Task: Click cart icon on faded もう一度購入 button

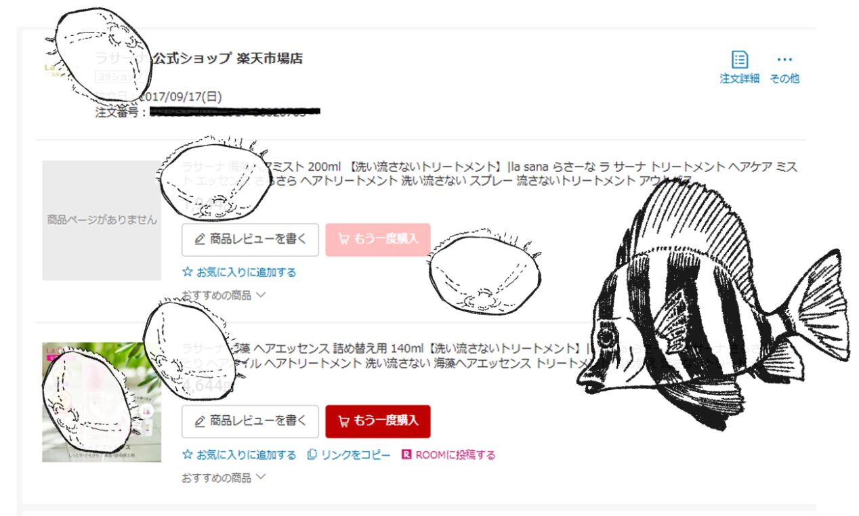Action: (343, 239)
